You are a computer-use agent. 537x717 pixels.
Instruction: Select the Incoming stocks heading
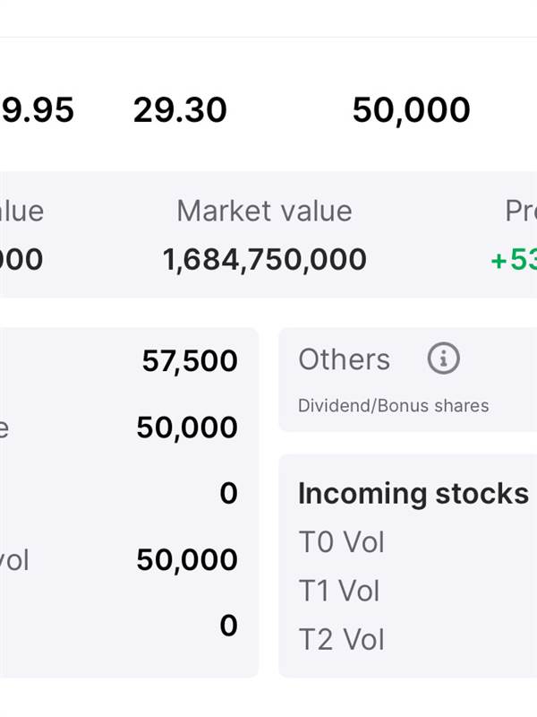click(413, 494)
